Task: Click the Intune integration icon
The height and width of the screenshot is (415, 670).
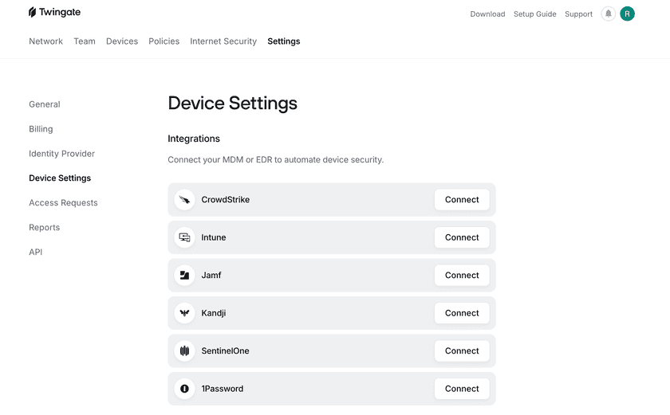Action: tap(184, 237)
